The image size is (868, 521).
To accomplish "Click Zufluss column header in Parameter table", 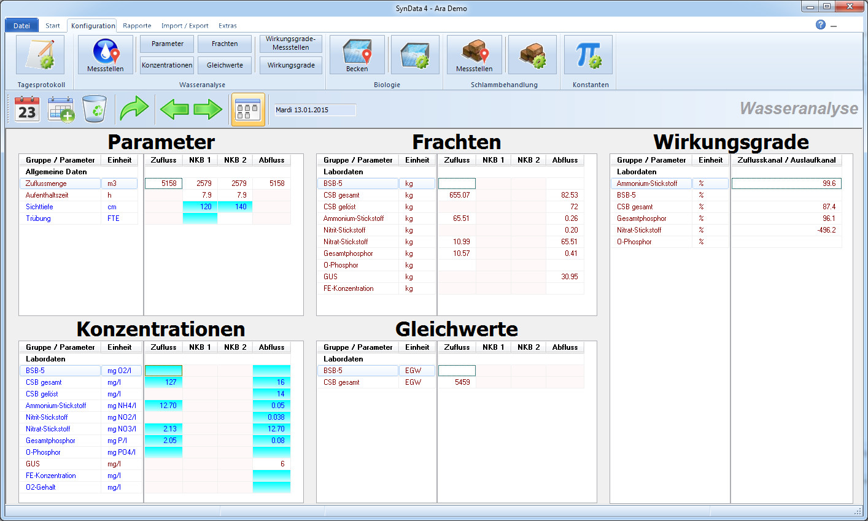I will 163,160.
